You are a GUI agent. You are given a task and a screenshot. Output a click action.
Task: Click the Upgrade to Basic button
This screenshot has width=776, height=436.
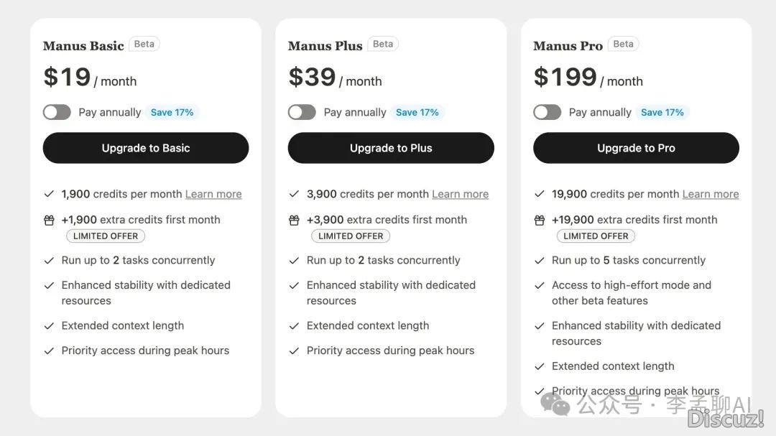pos(146,148)
